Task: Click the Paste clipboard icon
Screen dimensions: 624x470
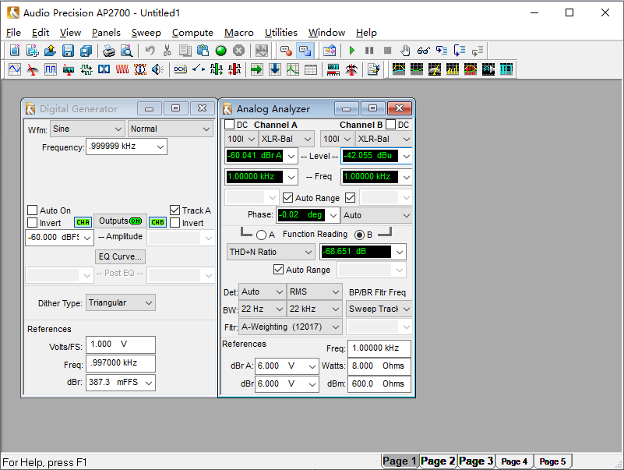Action: pyautogui.click(x=203, y=51)
